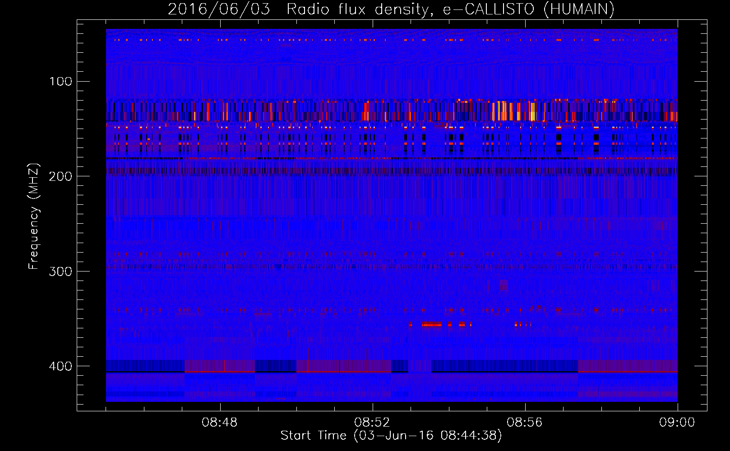Click the yellow emission peak near 08:56 at 135 MHz
Image resolution: width=730 pixels, height=451 pixels.
(x=532, y=111)
